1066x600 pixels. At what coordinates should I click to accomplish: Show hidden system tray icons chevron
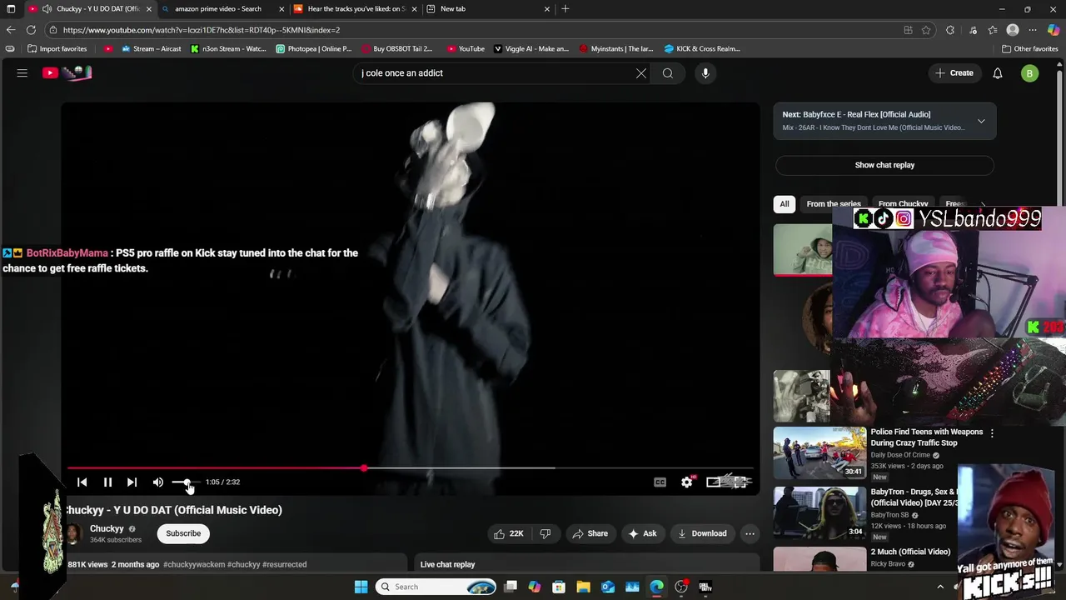tap(940, 587)
